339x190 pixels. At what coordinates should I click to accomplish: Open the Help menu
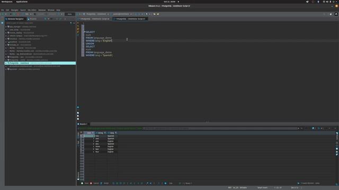(58, 10)
